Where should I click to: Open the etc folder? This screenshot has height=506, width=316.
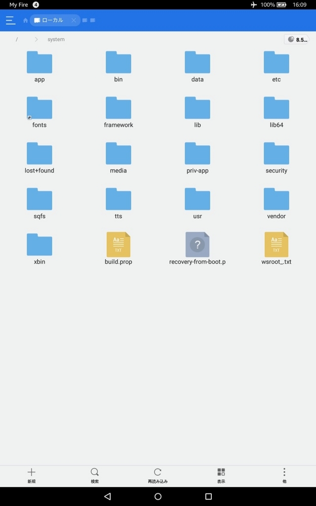click(x=276, y=67)
